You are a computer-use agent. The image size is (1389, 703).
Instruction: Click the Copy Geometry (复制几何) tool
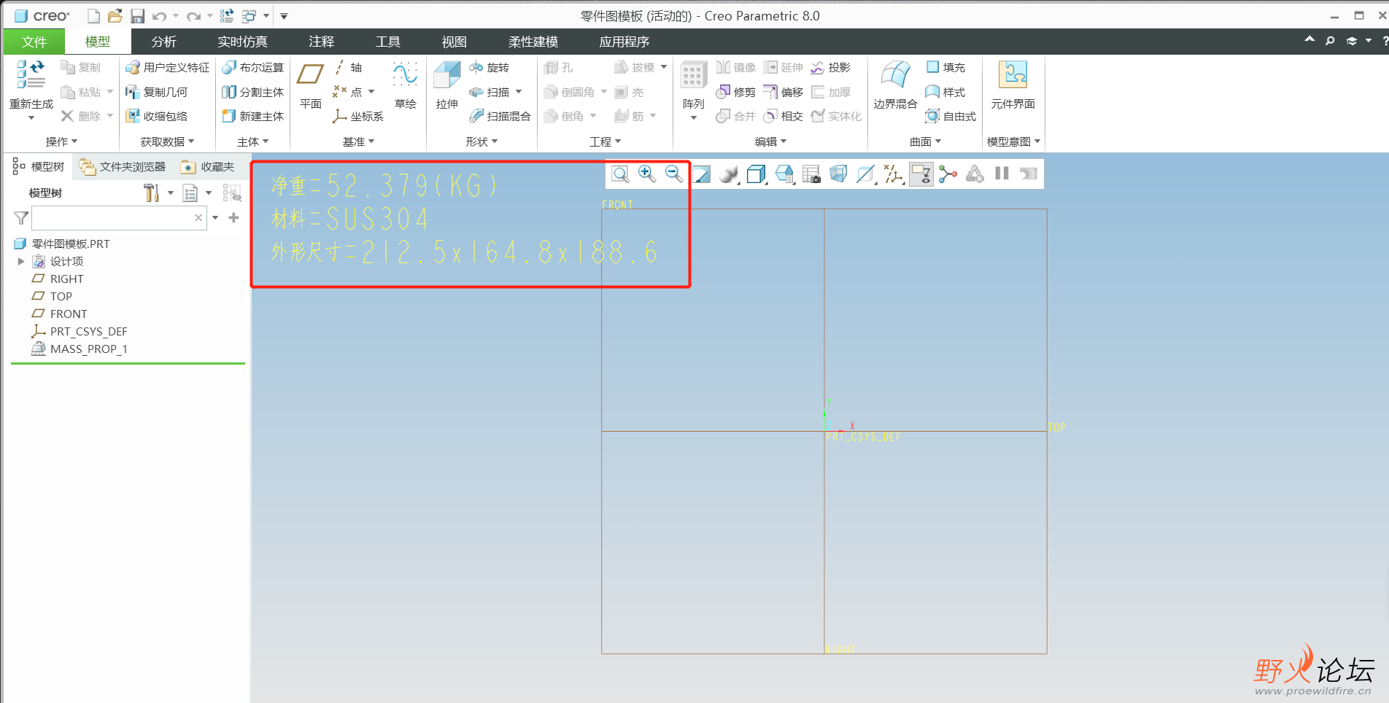(x=156, y=92)
